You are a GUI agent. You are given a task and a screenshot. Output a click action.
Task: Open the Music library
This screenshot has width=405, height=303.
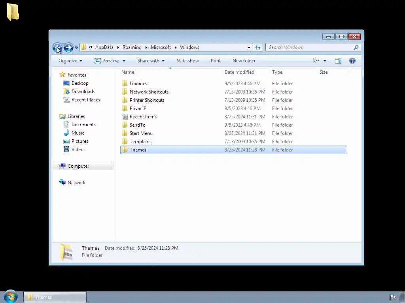(x=78, y=133)
